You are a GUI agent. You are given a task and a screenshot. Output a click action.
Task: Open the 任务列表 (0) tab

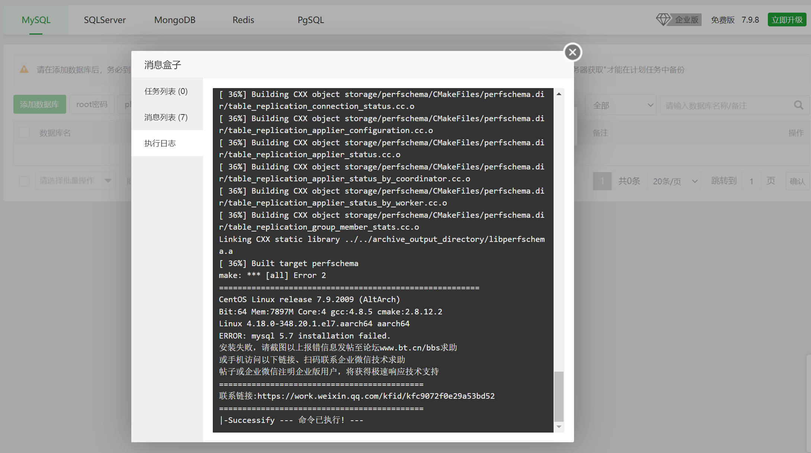point(167,91)
